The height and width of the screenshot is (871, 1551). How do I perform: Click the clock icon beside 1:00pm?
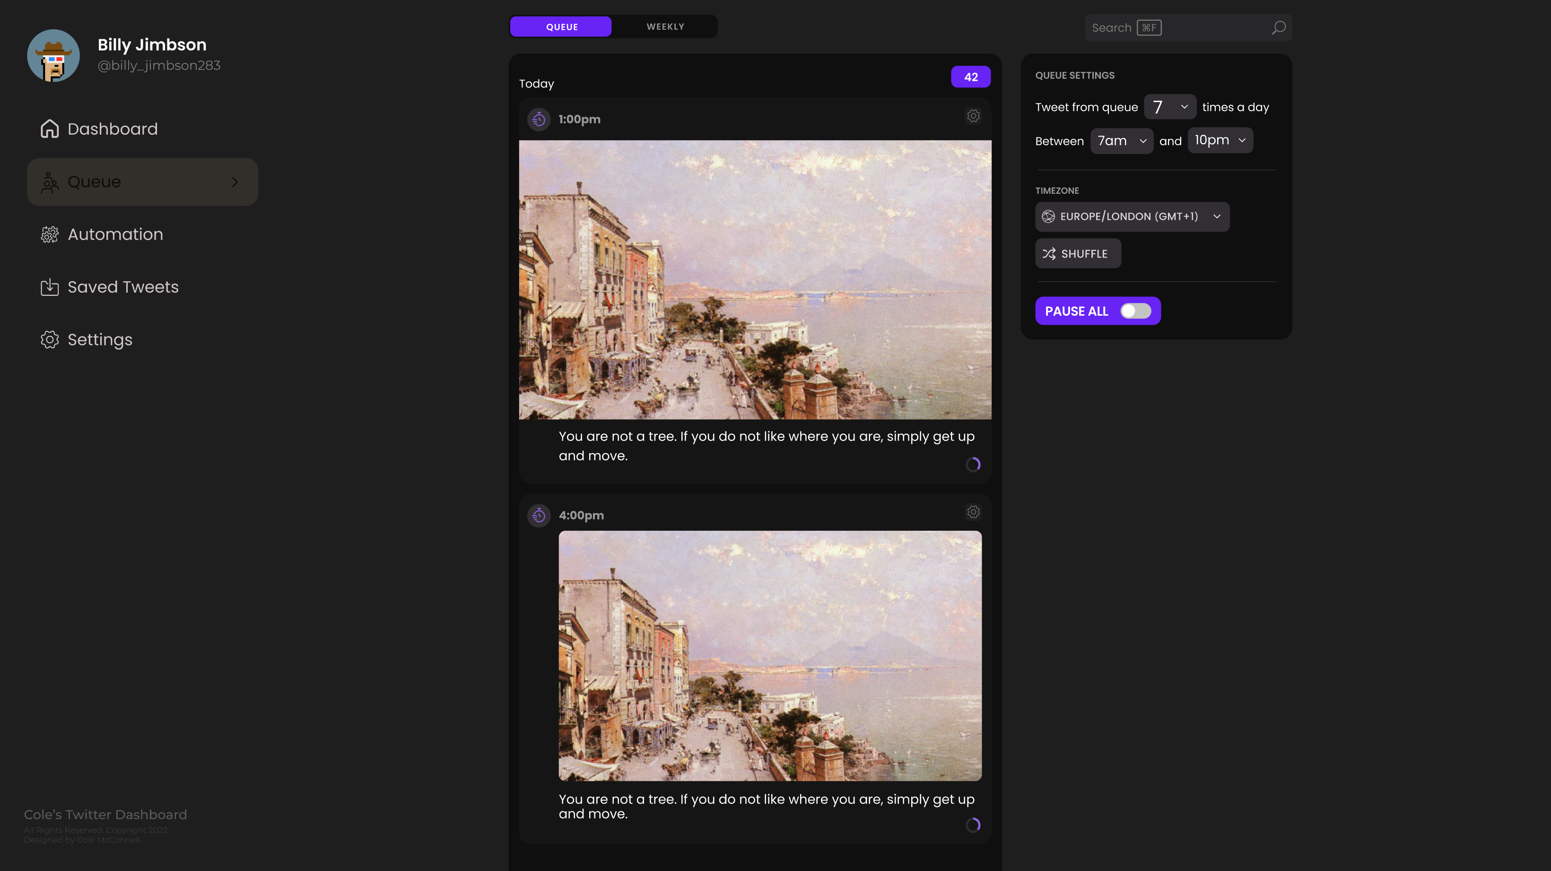coord(538,119)
